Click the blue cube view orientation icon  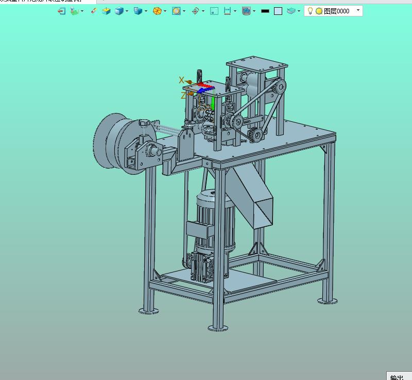[138, 11]
